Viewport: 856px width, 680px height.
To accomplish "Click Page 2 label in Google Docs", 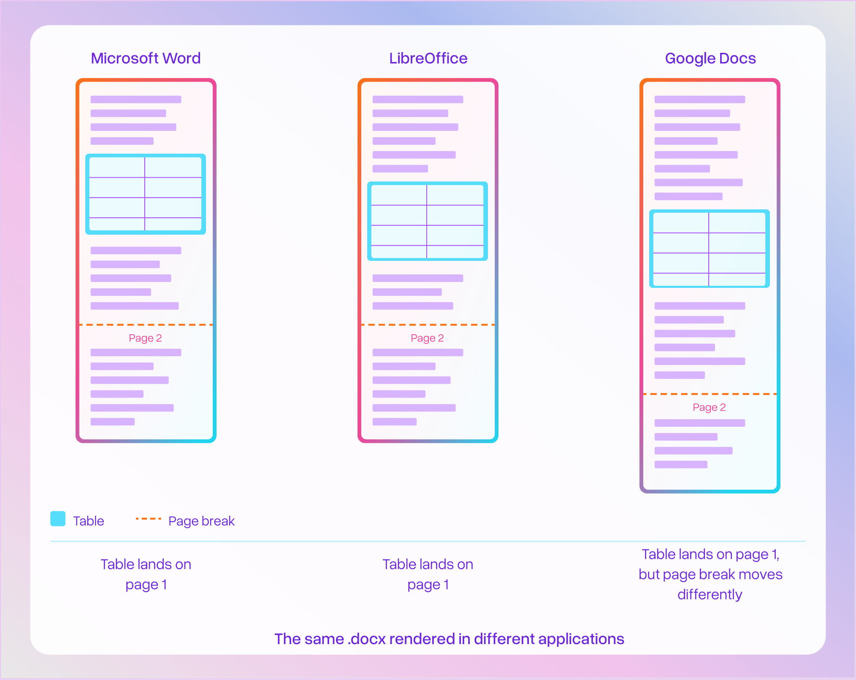I will click(709, 407).
